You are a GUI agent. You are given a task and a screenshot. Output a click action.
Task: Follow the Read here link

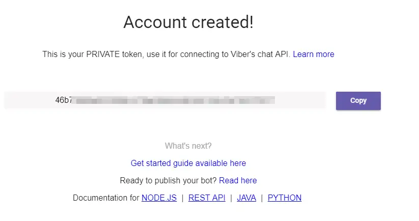click(x=238, y=180)
